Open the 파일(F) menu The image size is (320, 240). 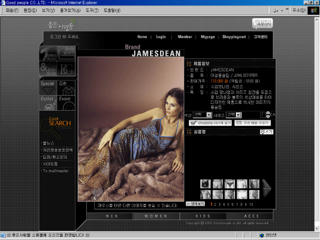(x=12, y=11)
